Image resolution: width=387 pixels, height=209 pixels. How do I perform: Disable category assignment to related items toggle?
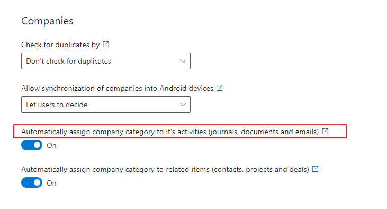pyautogui.click(x=32, y=183)
